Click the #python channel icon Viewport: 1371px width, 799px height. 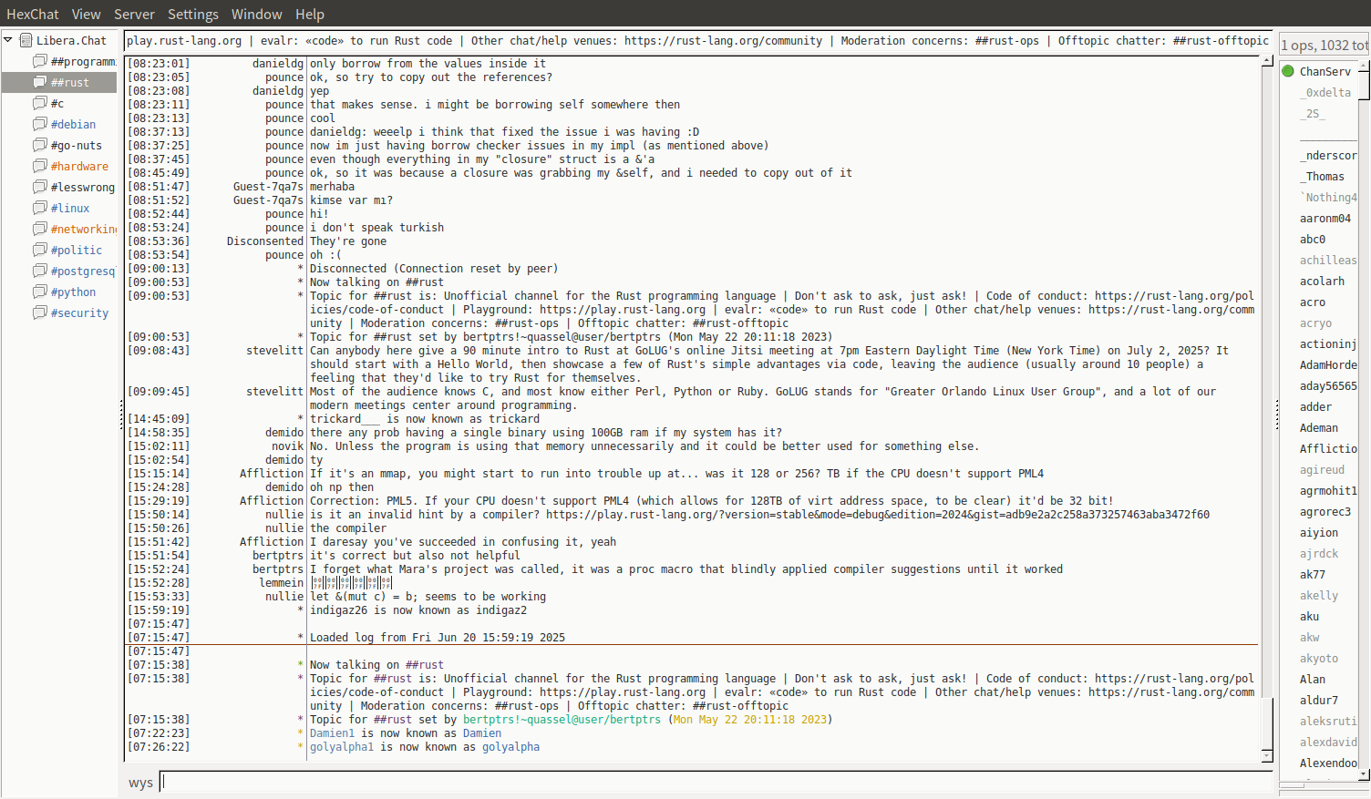tap(40, 292)
